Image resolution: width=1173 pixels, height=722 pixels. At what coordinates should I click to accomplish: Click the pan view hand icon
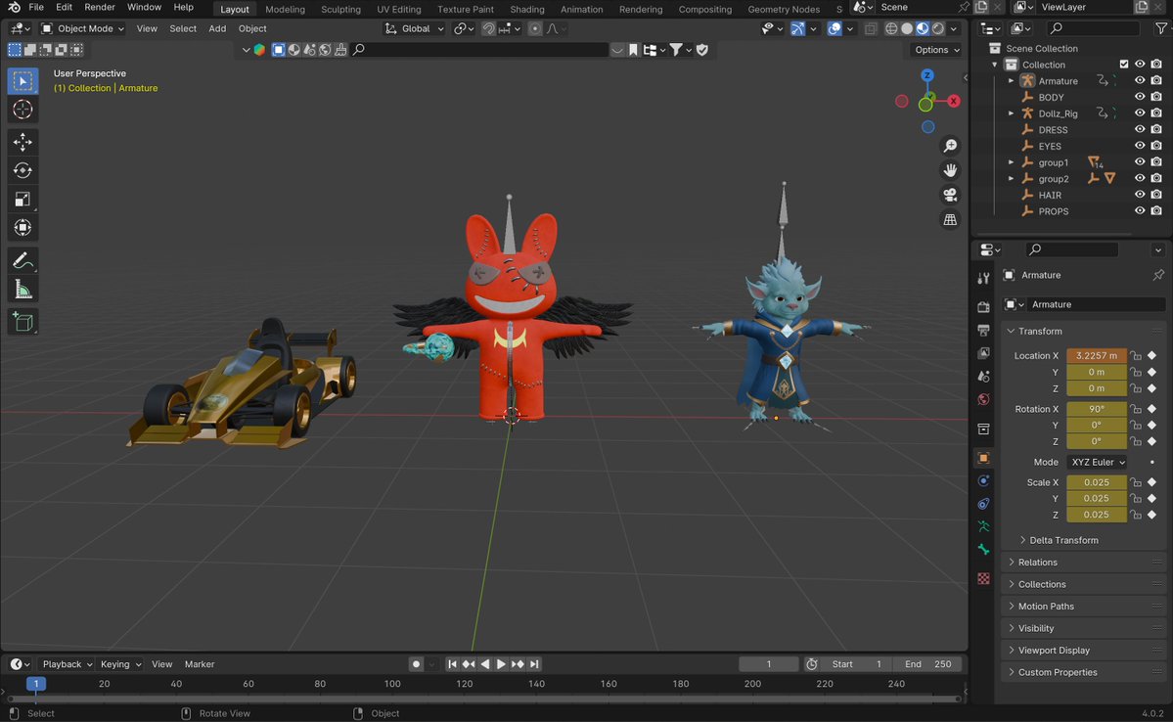coord(950,170)
